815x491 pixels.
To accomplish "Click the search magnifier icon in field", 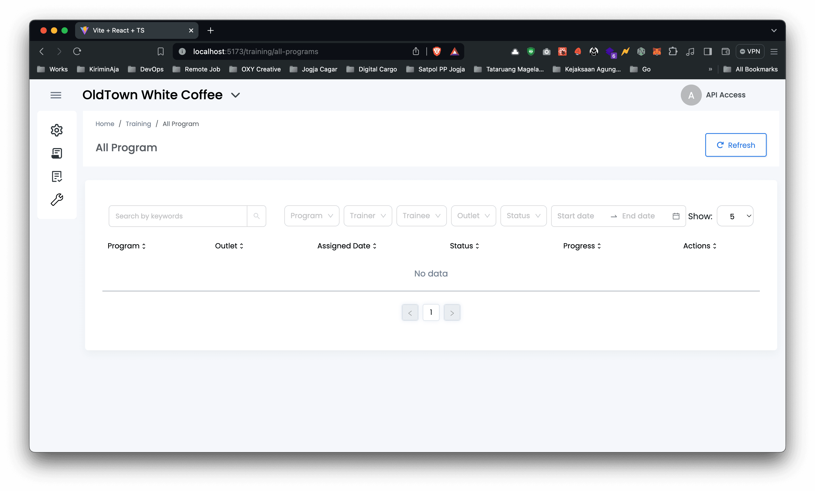I will [x=256, y=216].
